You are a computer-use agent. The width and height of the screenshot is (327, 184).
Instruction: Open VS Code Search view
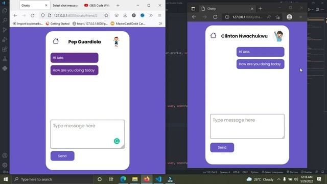coord(5,20)
